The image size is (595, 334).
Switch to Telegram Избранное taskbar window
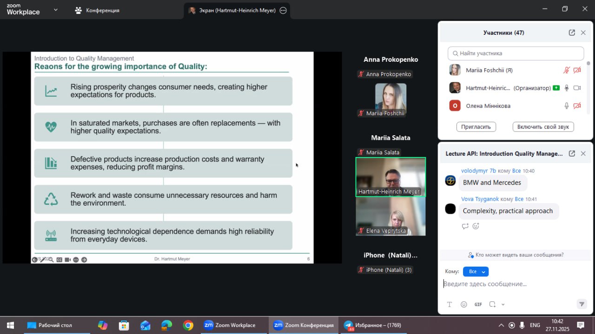(x=373, y=325)
